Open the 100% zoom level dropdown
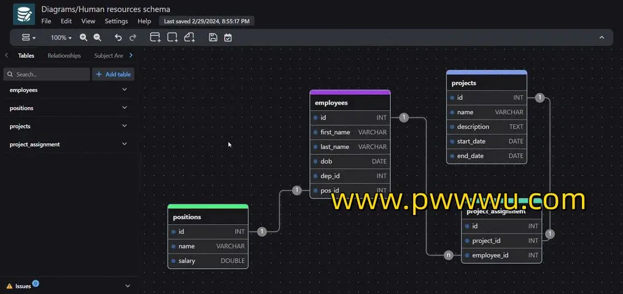 pyautogui.click(x=61, y=37)
